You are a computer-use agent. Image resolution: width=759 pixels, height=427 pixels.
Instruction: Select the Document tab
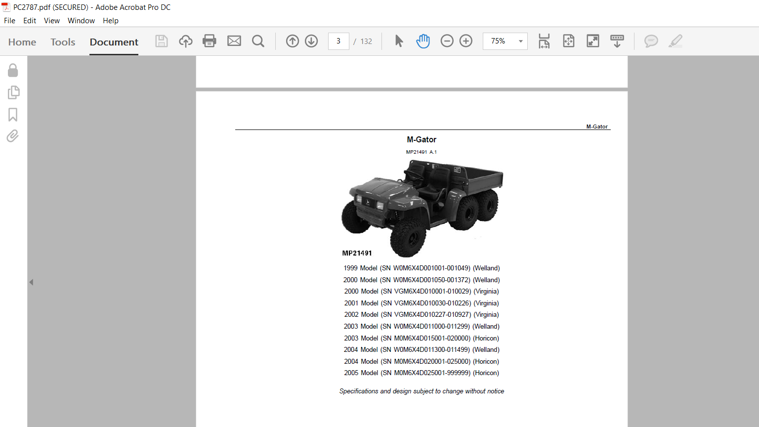click(x=114, y=42)
